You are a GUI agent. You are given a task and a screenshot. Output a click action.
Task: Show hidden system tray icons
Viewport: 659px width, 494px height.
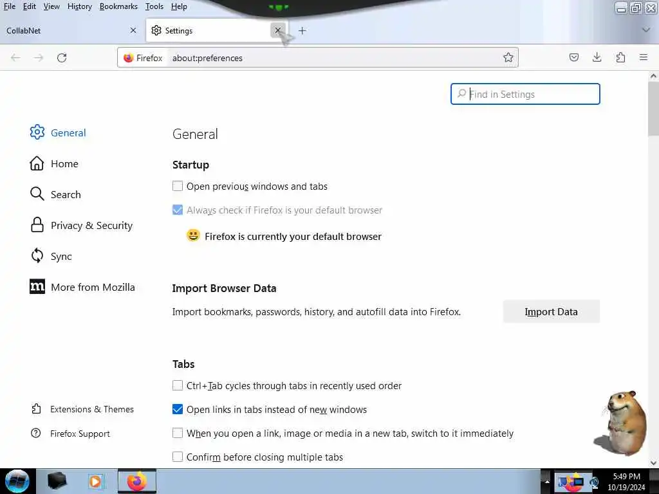(x=547, y=481)
